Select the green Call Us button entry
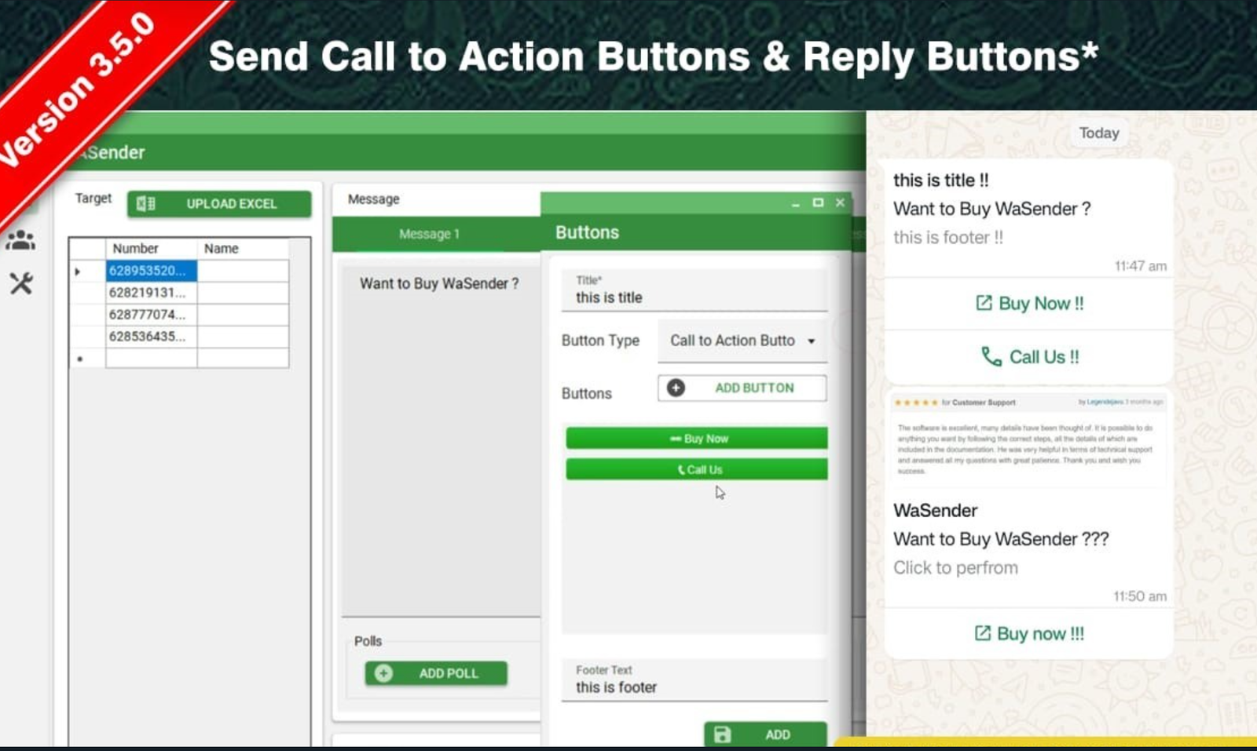 tap(697, 469)
